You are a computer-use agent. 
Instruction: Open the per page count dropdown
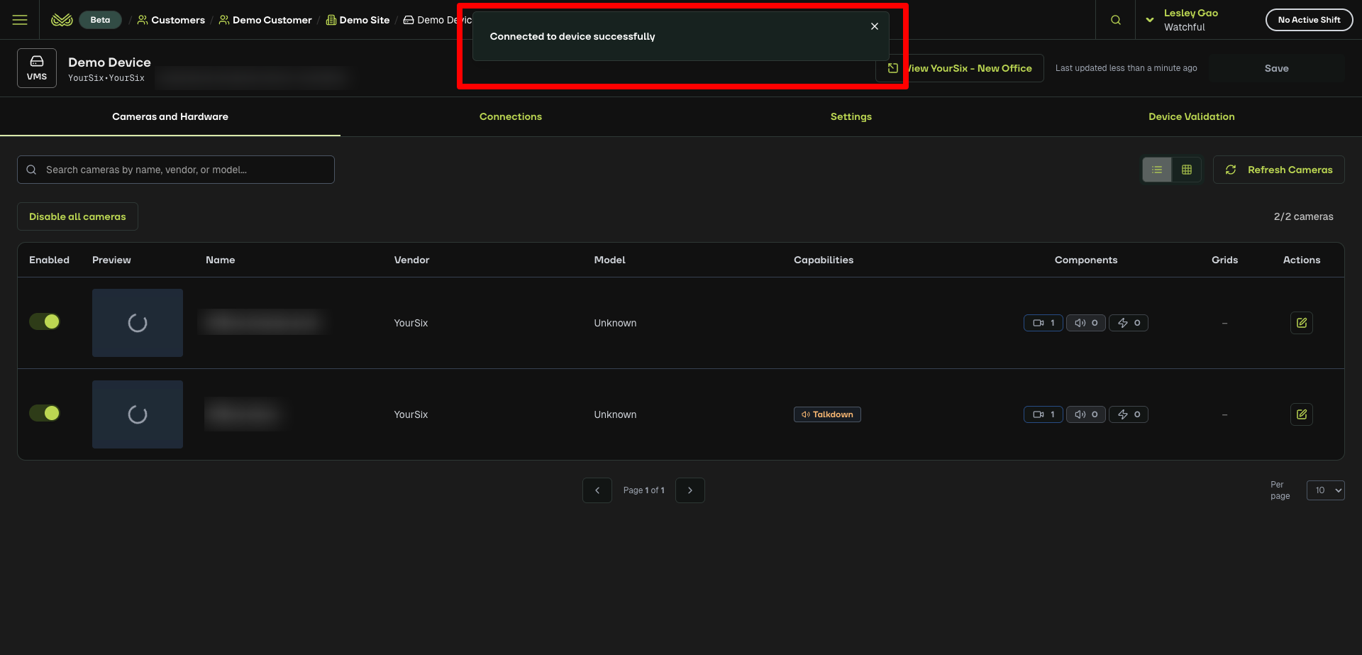[1325, 490]
